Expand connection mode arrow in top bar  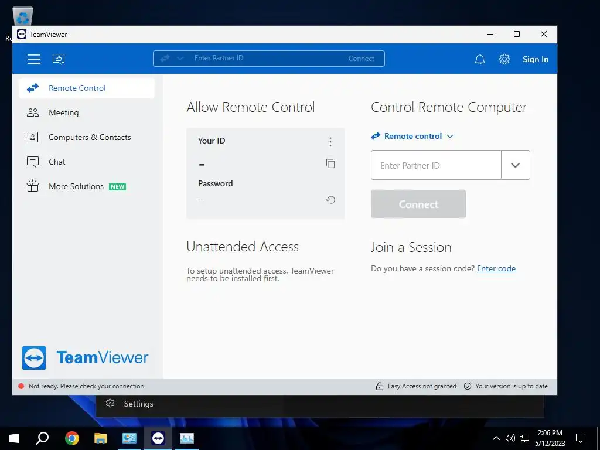pos(180,58)
